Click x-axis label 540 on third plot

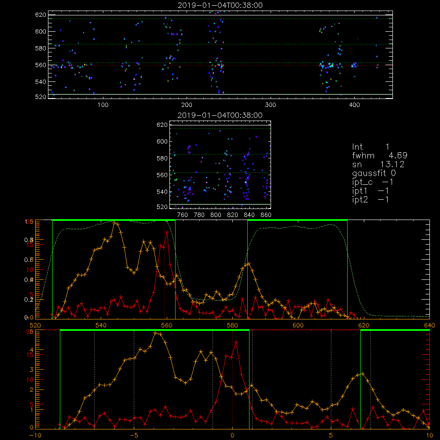point(101,325)
